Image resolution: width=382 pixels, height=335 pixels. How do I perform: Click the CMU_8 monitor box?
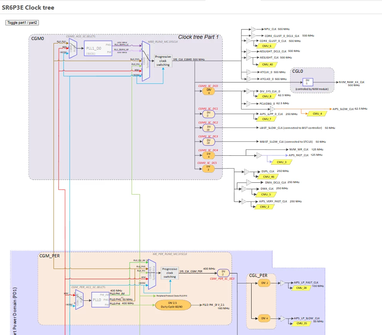click(267, 96)
